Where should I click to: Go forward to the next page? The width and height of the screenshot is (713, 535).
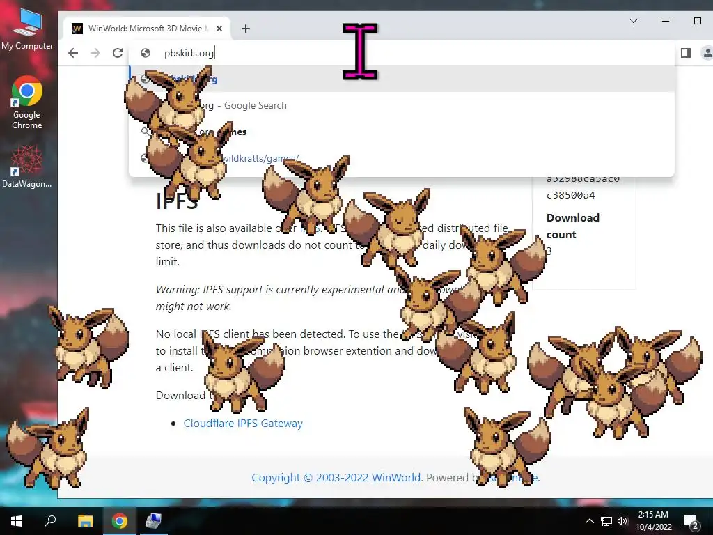coord(95,53)
